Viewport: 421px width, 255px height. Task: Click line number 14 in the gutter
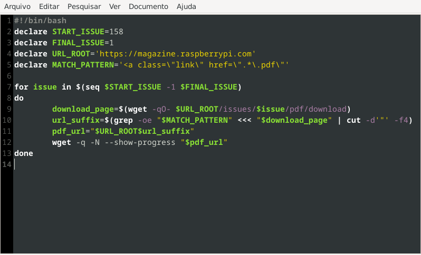7,164
